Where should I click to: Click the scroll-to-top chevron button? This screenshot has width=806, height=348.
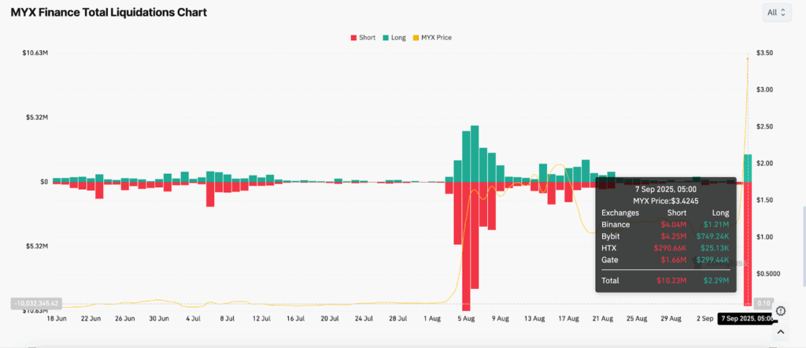pyautogui.click(x=780, y=332)
